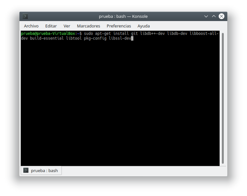247x196 pixels.
Task: Click 'build-essential' in the command
Action: coord(47,38)
